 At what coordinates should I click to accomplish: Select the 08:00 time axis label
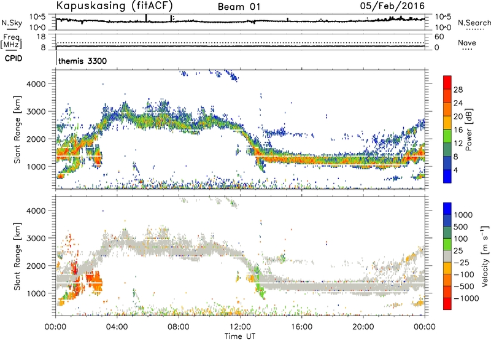click(x=179, y=327)
